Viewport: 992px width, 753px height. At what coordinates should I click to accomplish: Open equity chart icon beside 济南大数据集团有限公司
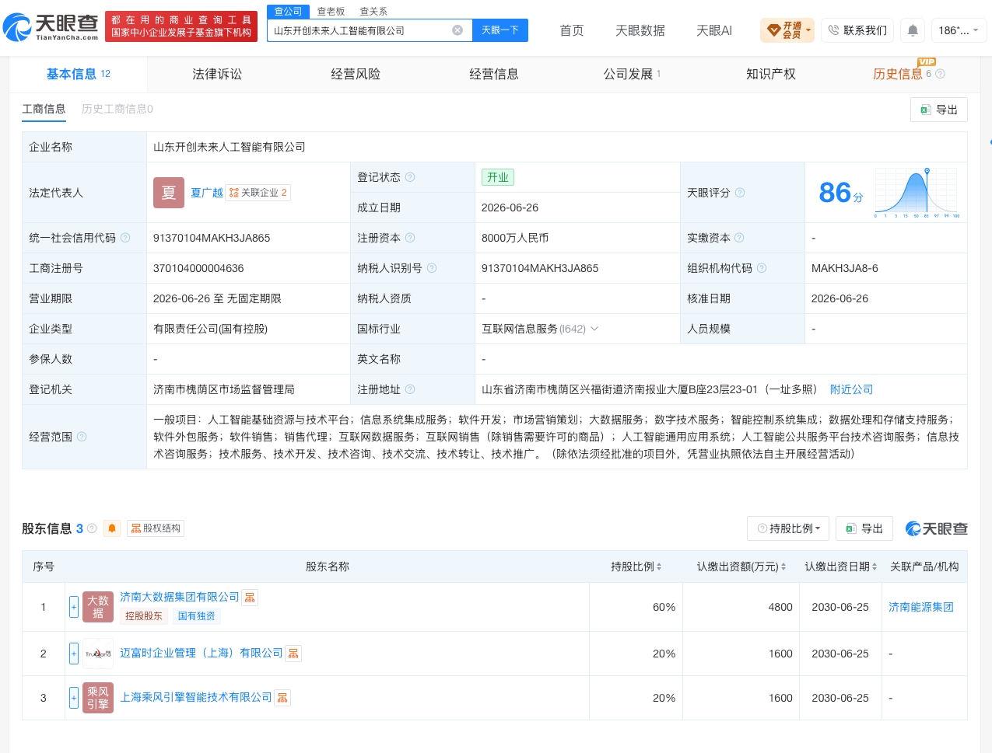tap(250, 597)
